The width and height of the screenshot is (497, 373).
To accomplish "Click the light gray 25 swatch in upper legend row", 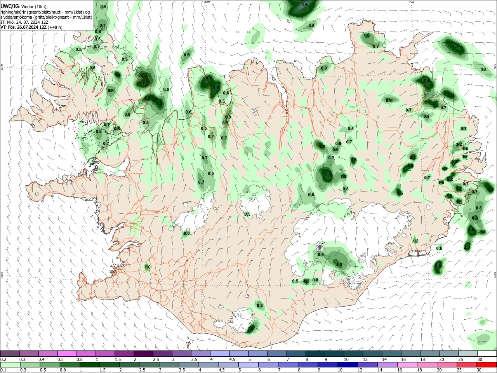I will 468,354.
